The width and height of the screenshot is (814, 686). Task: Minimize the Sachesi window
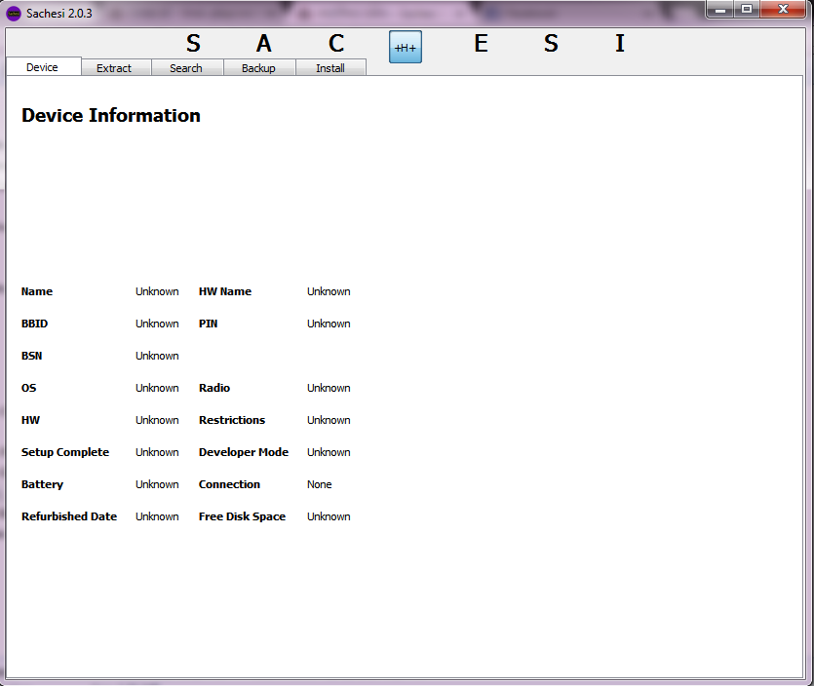coord(722,10)
